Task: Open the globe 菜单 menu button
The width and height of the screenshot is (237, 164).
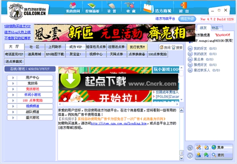Action: coord(218,147)
